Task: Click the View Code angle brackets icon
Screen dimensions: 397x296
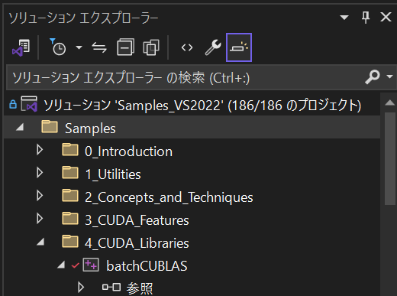Action: click(187, 47)
